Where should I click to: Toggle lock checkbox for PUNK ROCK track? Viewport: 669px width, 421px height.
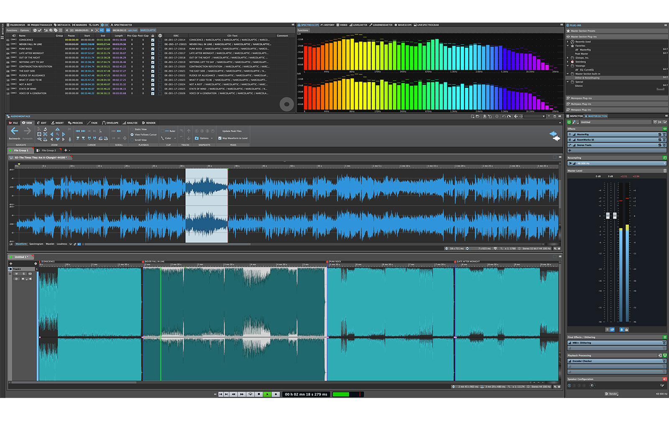coord(153,49)
